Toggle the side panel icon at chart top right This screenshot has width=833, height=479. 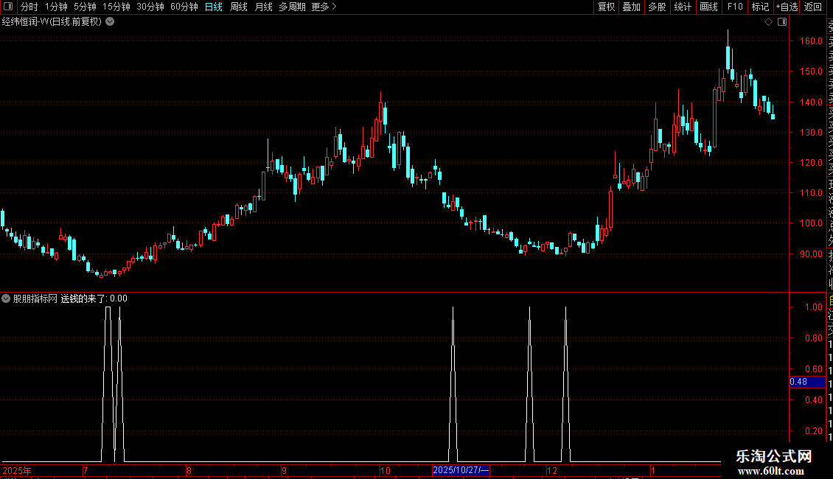782,22
